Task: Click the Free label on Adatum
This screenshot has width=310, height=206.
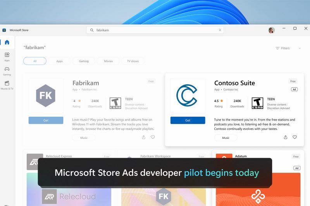Action: pyautogui.click(x=296, y=157)
